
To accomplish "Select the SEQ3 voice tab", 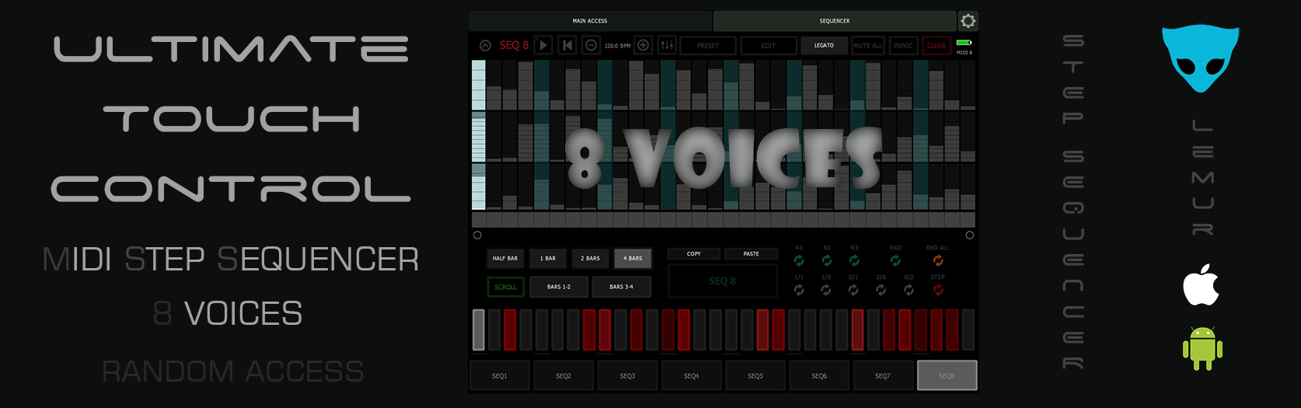I will (627, 376).
